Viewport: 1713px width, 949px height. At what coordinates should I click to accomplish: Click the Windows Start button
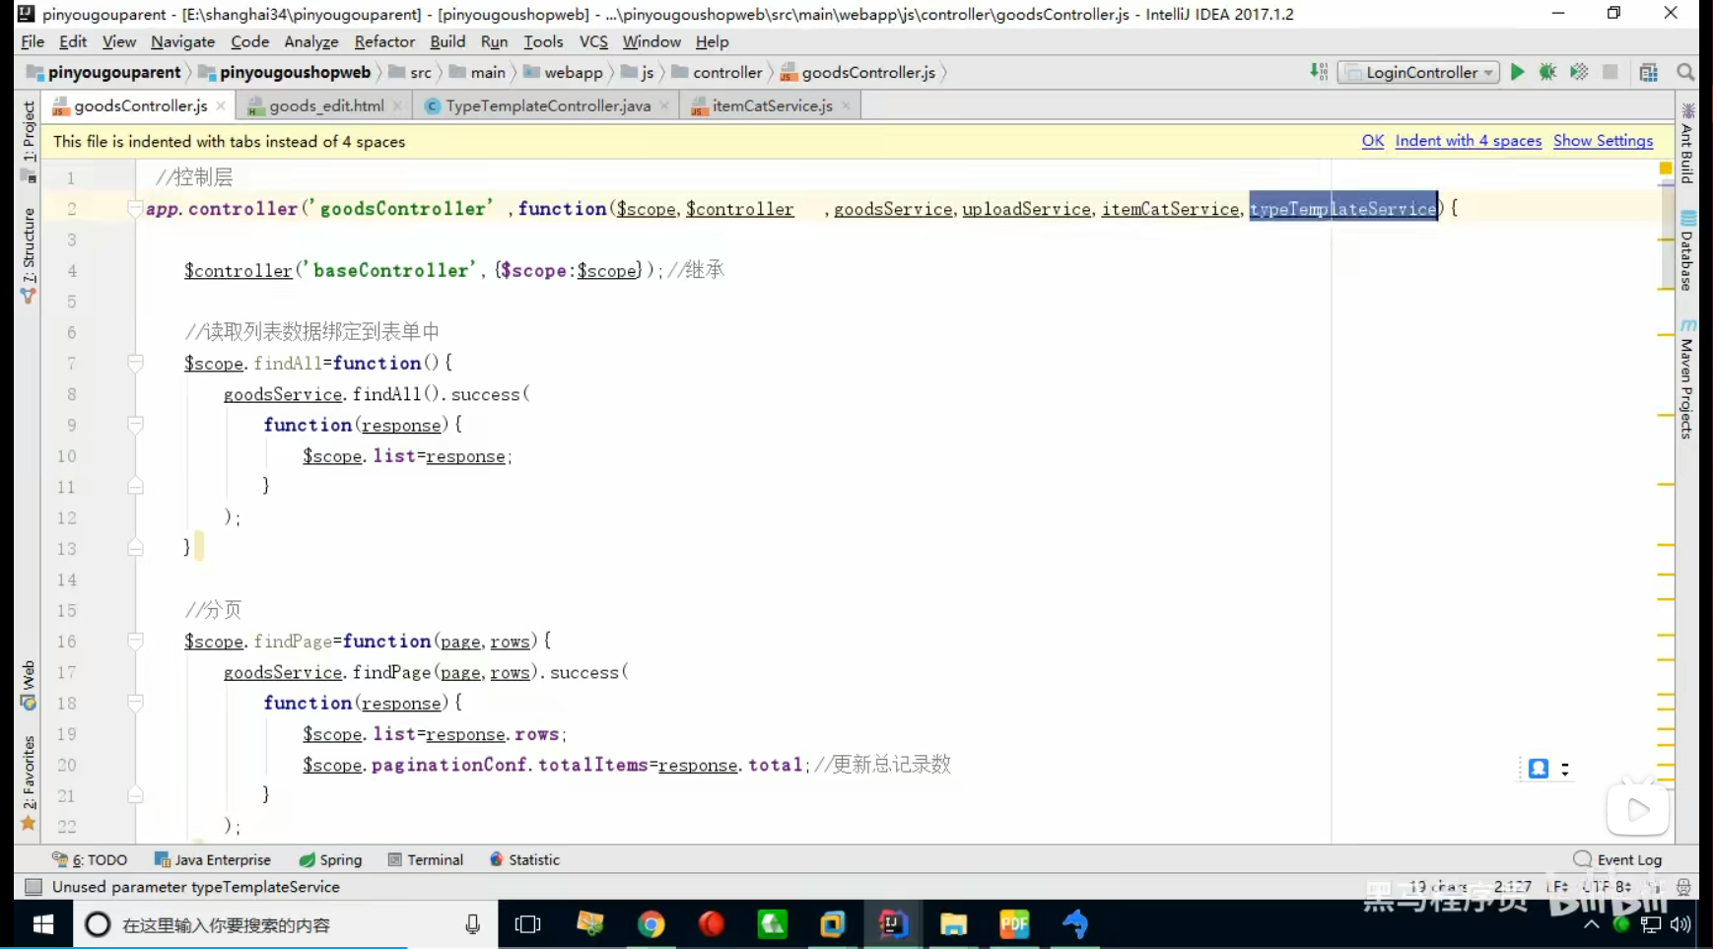tap(43, 924)
